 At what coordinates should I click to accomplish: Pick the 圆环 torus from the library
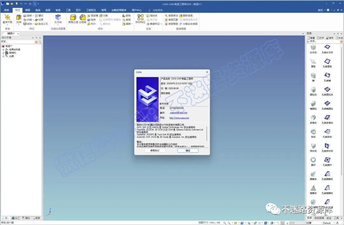(313, 161)
